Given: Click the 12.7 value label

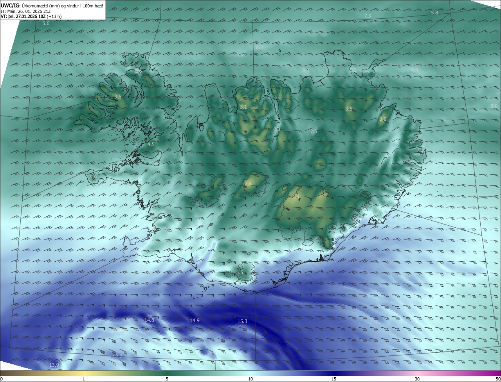Looking at the screenshot, I should coord(117,356).
